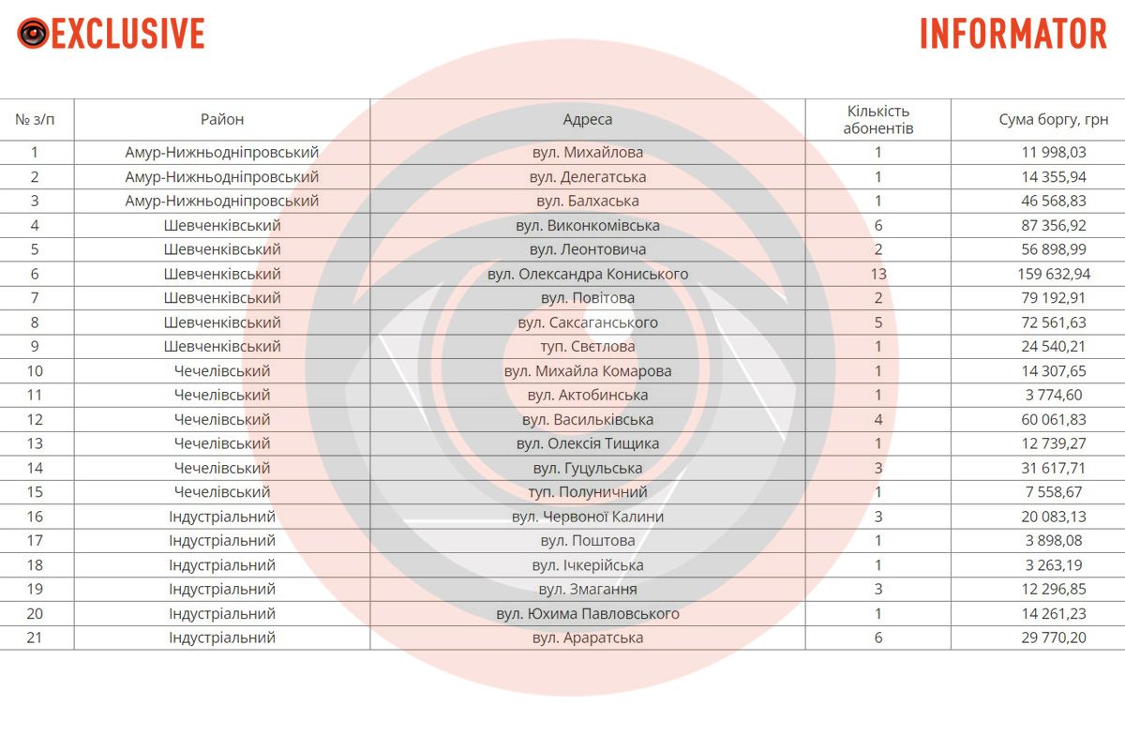Image resolution: width=1125 pixels, height=750 pixels.
Task: Select the вул. Михайла Комарова cell
Action: point(588,371)
